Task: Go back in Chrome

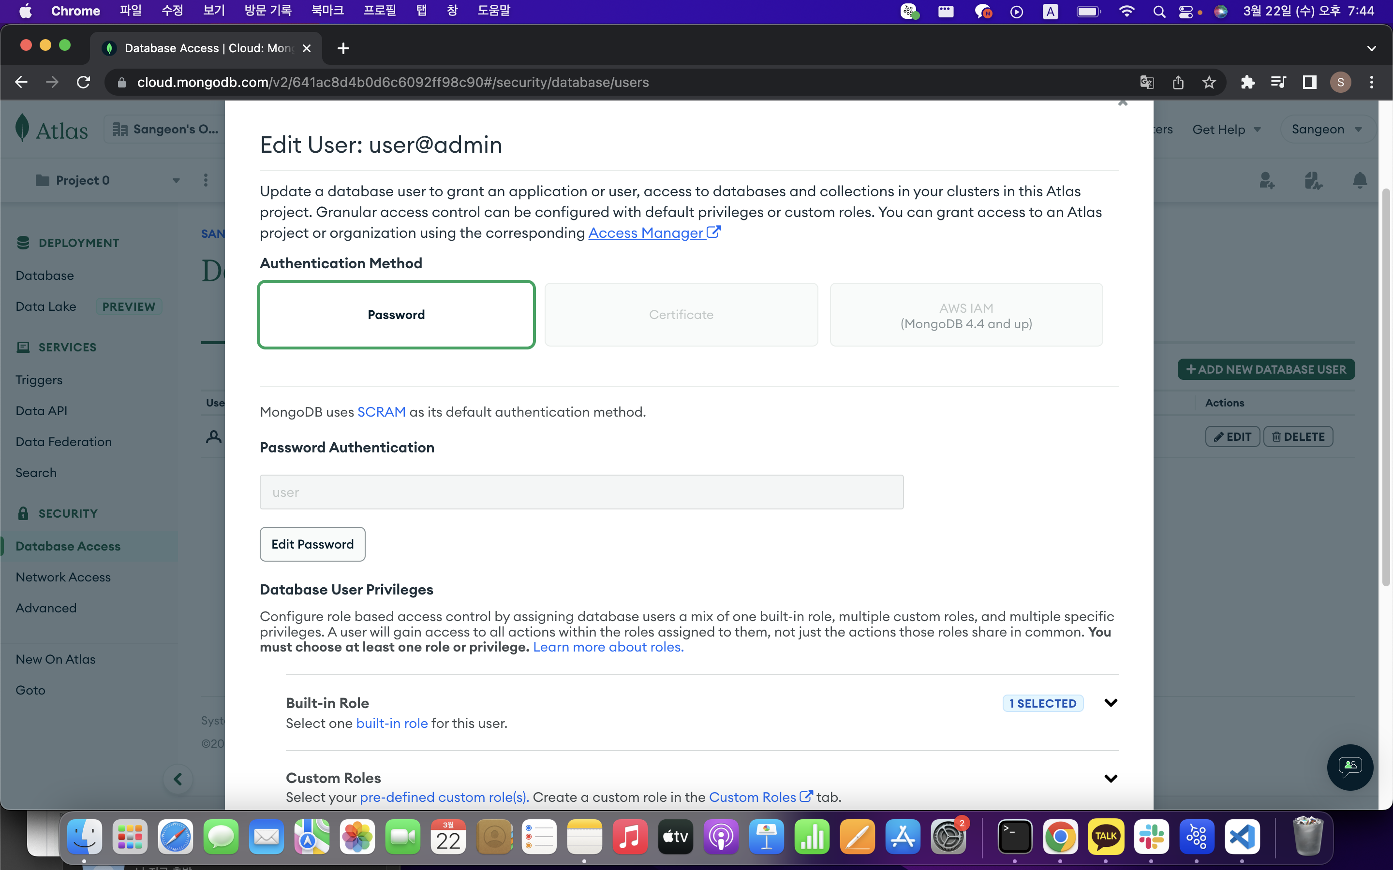Action: 21,82
